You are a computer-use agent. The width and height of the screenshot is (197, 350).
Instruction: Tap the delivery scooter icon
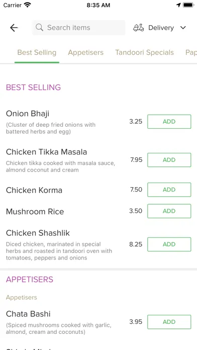pyautogui.click(x=139, y=28)
